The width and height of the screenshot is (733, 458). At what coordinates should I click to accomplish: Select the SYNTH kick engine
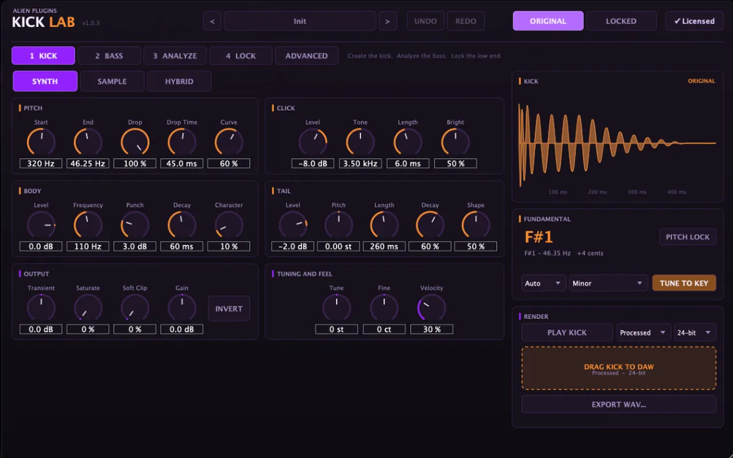[x=45, y=81]
